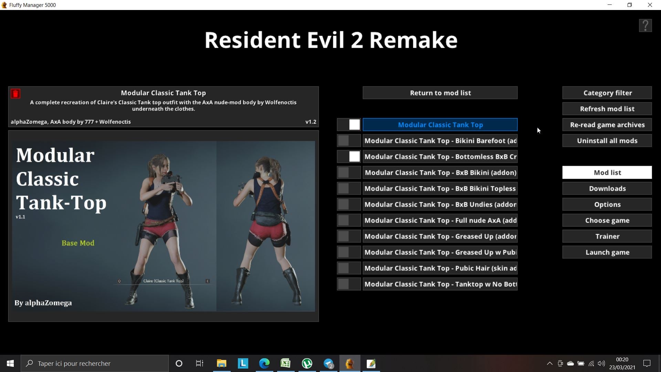Enable the Bikini Barefoot addon toggle

click(349, 141)
